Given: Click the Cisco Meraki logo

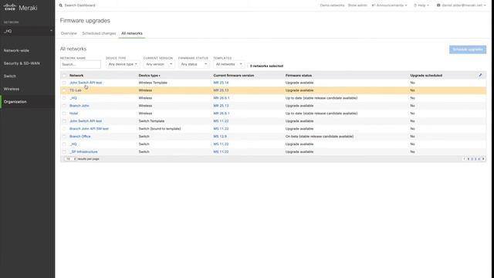Looking at the screenshot, I should tap(21, 8).
